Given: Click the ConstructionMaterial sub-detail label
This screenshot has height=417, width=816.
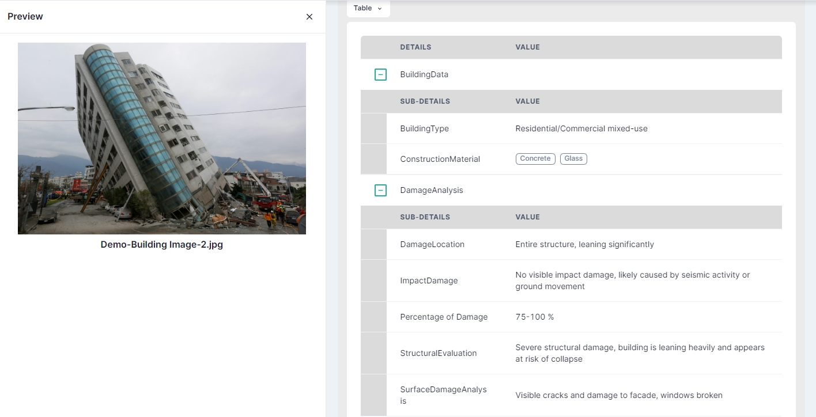Looking at the screenshot, I should (440, 159).
